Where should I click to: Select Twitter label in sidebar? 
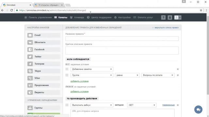click(38, 57)
